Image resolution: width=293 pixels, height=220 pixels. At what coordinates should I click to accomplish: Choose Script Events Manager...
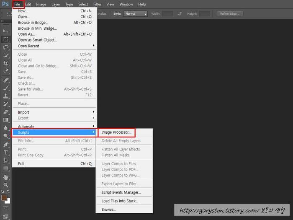(x=124, y=192)
